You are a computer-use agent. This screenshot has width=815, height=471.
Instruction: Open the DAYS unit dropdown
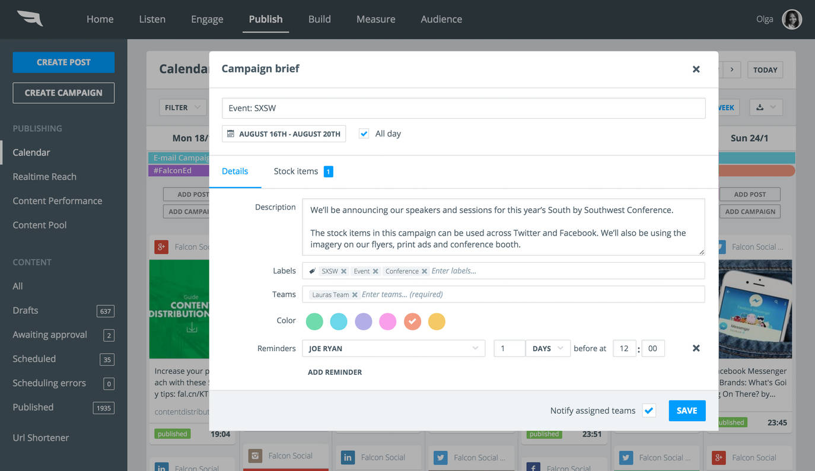tap(547, 348)
